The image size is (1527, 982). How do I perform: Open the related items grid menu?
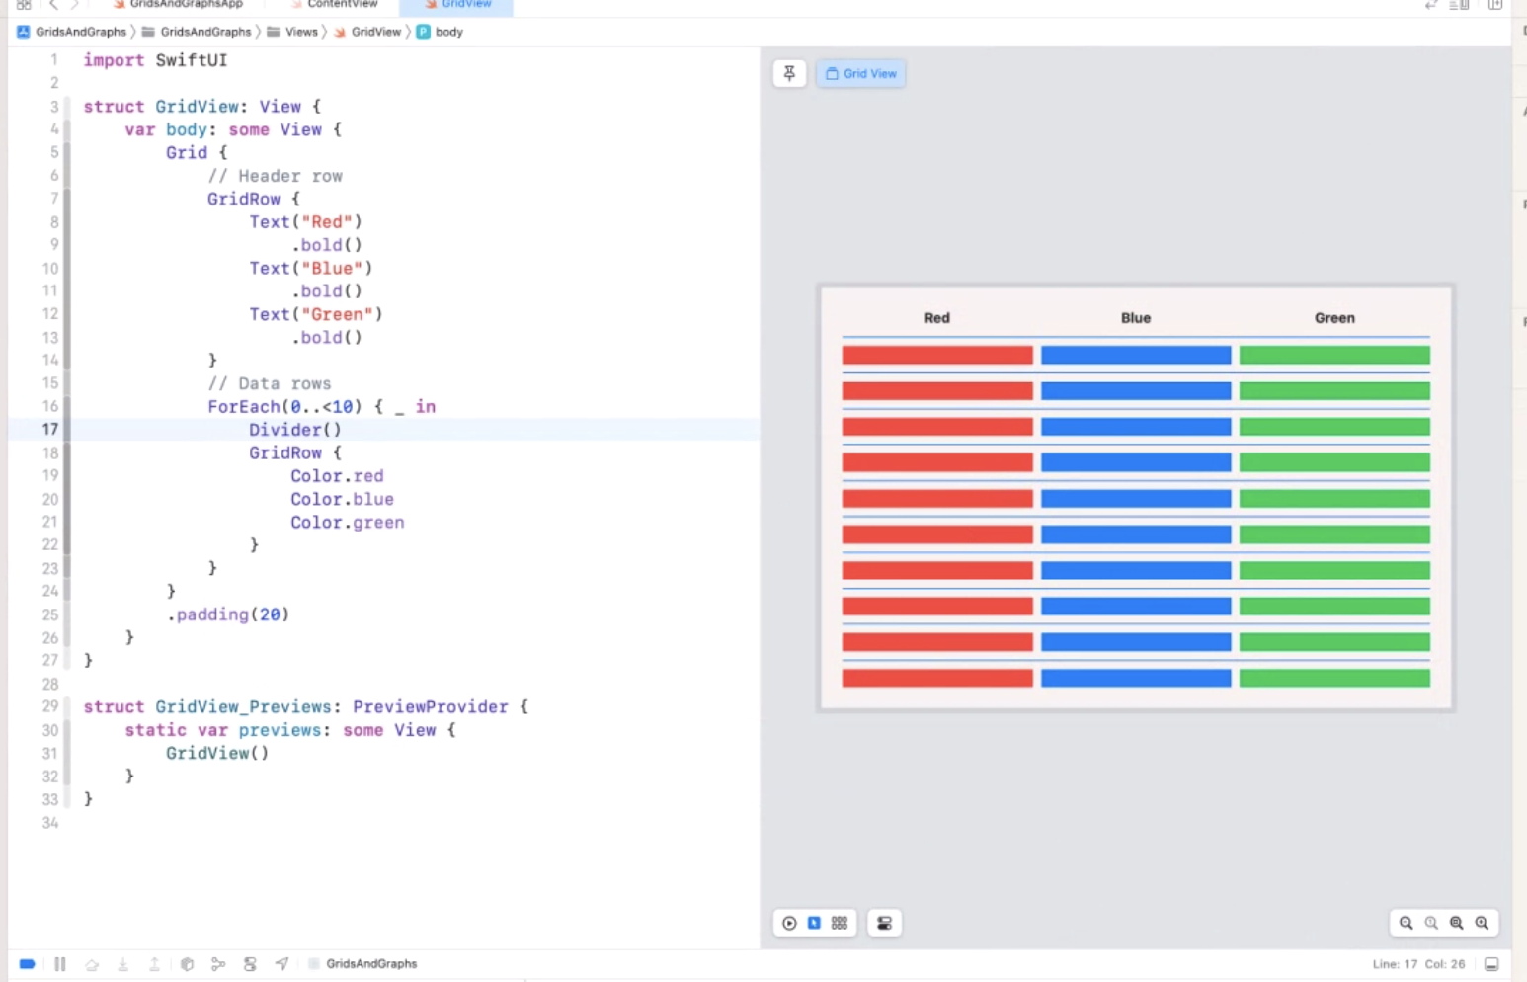click(x=24, y=5)
